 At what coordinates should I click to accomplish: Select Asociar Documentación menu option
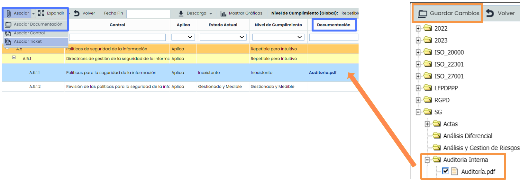38,24
